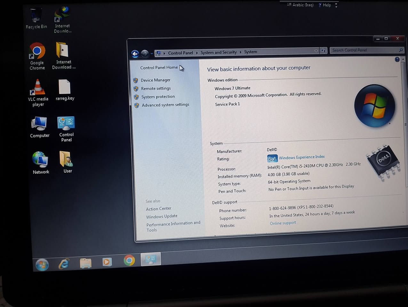
Task: Open Windows Explorer from the taskbar
Action: pyautogui.click(x=85, y=263)
